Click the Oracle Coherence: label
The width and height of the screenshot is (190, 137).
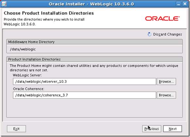[28, 89]
